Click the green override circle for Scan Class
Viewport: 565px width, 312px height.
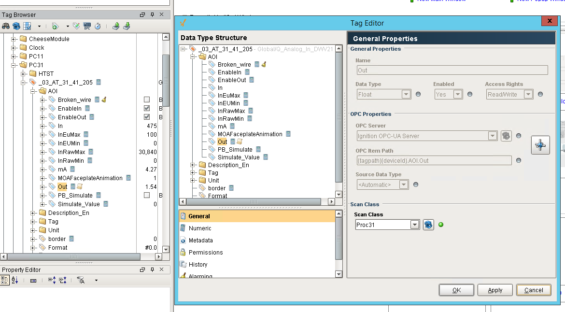click(x=441, y=225)
